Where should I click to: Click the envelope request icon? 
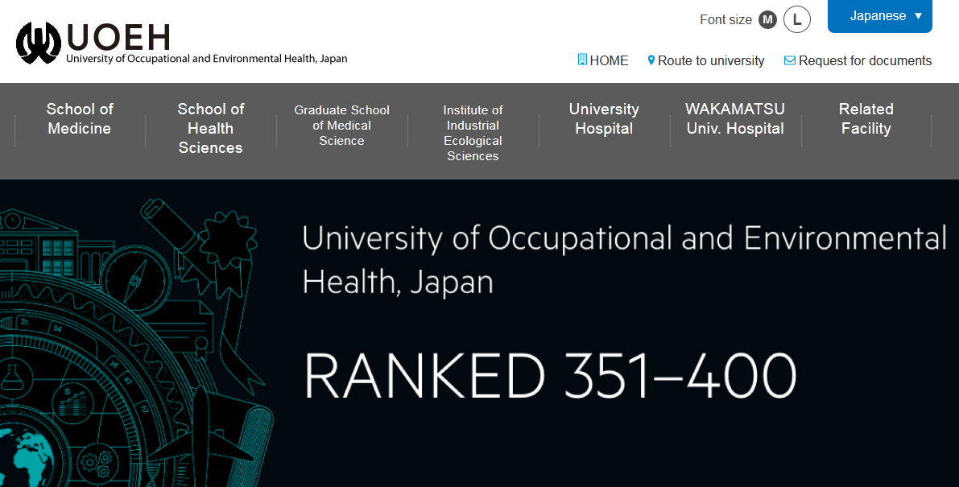click(x=790, y=60)
